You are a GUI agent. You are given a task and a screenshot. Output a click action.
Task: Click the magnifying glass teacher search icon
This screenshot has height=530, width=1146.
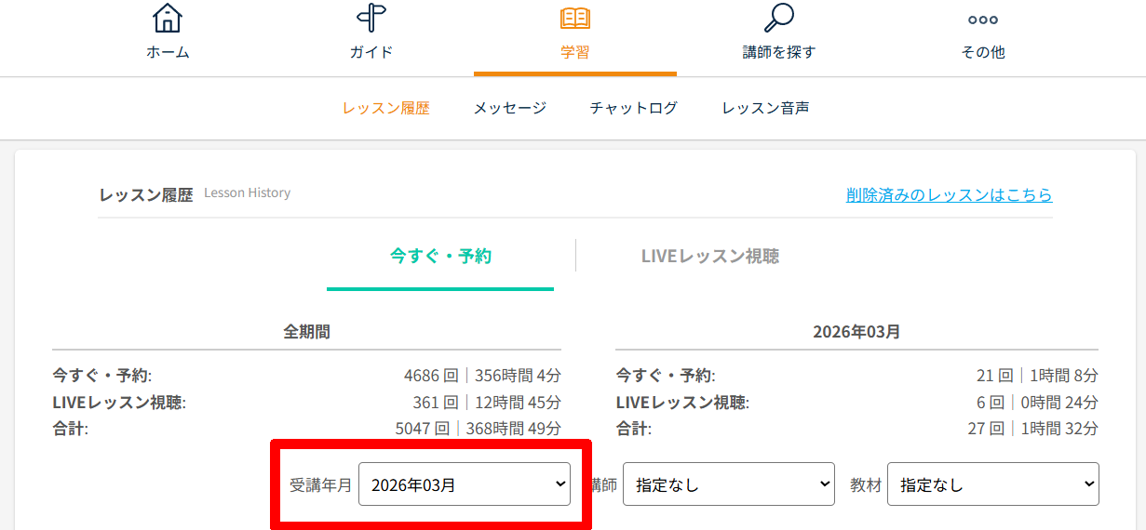(778, 18)
